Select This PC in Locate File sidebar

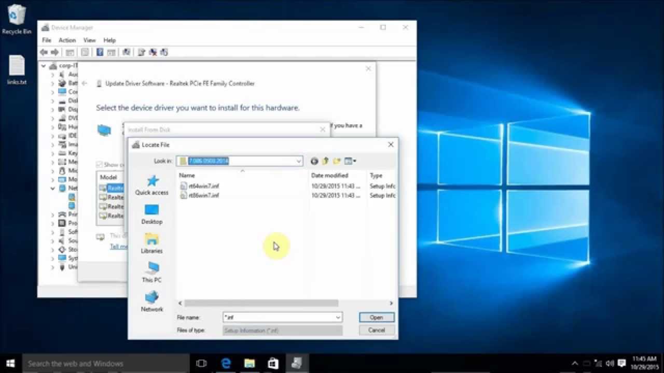151,272
